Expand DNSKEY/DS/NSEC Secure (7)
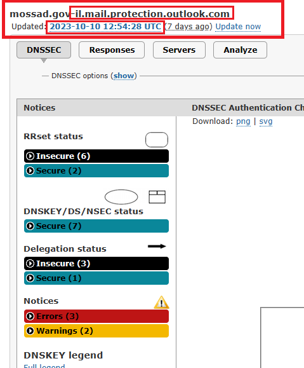This screenshot has height=368, width=304. click(x=96, y=226)
